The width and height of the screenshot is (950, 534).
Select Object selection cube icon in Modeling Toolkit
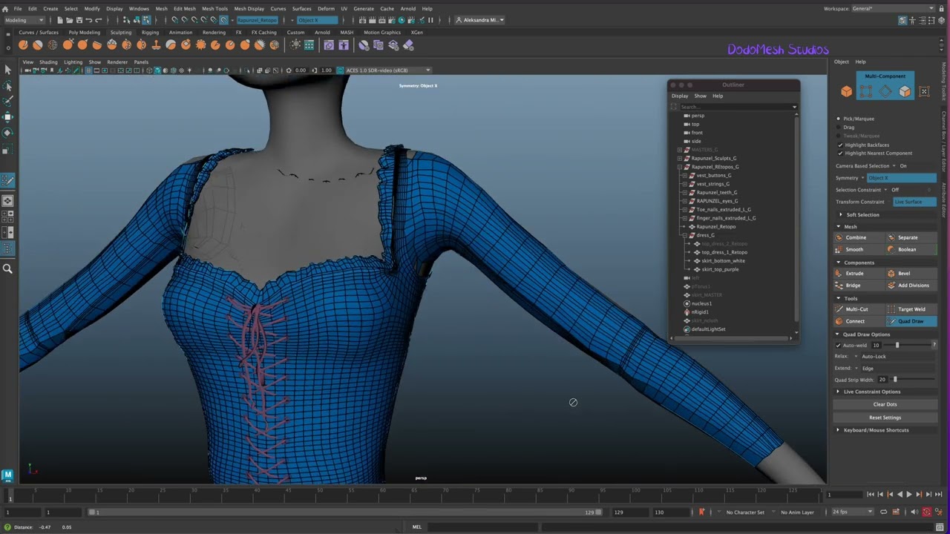[x=847, y=91]
